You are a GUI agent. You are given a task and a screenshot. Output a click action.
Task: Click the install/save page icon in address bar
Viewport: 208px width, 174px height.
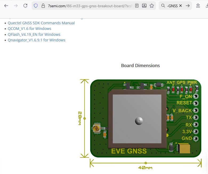click(144, 6)
